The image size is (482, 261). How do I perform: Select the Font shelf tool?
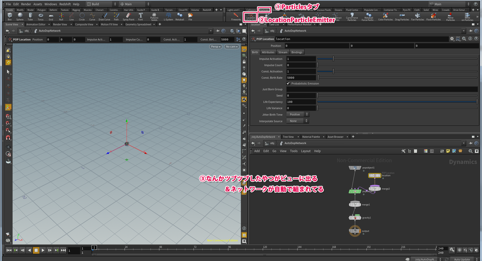[140, 16]
